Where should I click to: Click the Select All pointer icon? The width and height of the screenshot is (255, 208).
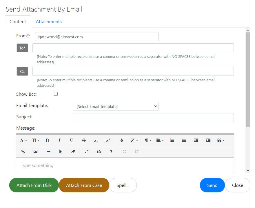coord(61,152)
